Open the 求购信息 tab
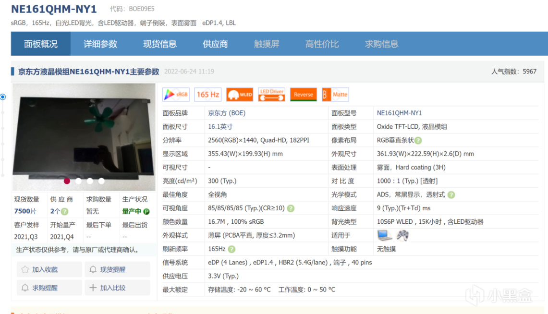 click(x=382, y=44)
